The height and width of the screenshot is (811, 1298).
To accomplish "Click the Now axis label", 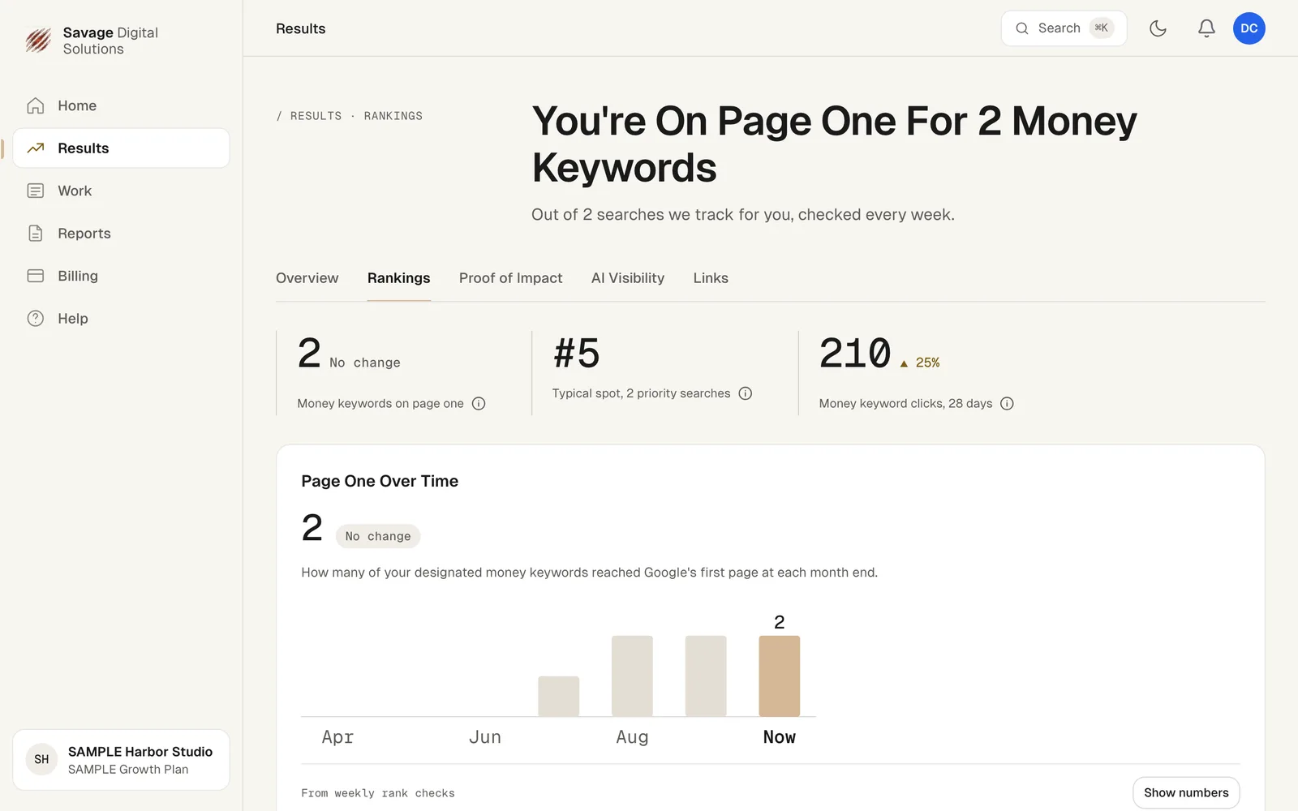I will click(779, 736).
